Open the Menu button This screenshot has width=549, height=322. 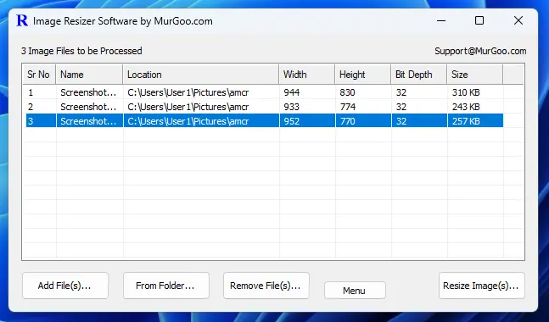point(355,291)
